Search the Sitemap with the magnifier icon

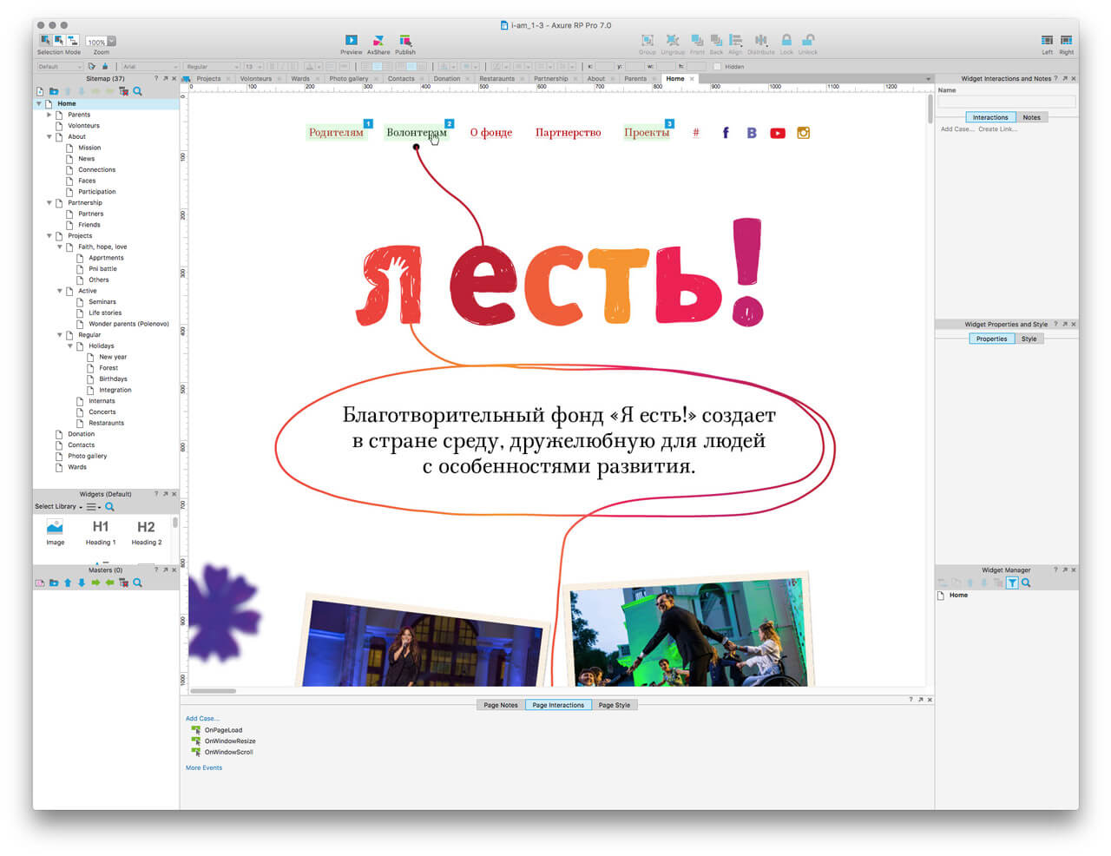point(137,91)
